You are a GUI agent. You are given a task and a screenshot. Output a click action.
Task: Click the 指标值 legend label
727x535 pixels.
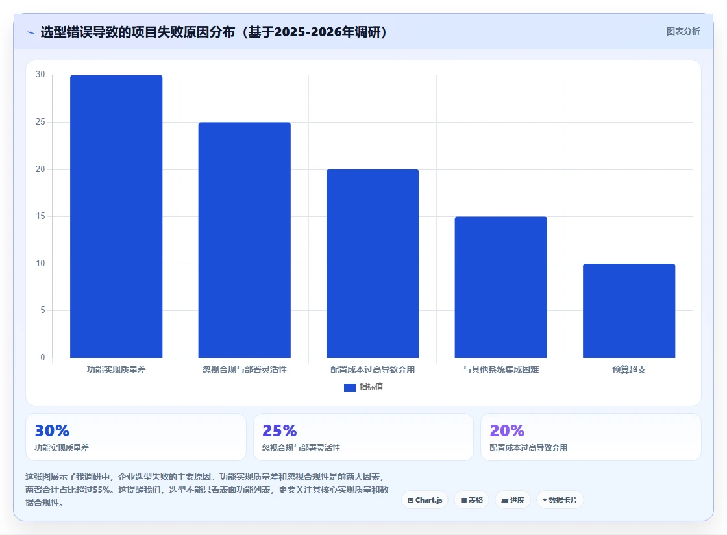(371, 387)
